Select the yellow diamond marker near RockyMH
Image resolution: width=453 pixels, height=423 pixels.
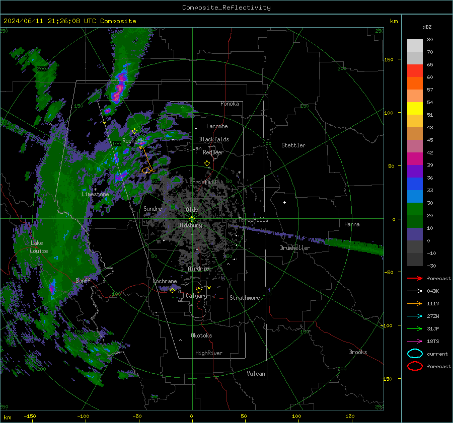pyautogui.click(x=134, y=131)
